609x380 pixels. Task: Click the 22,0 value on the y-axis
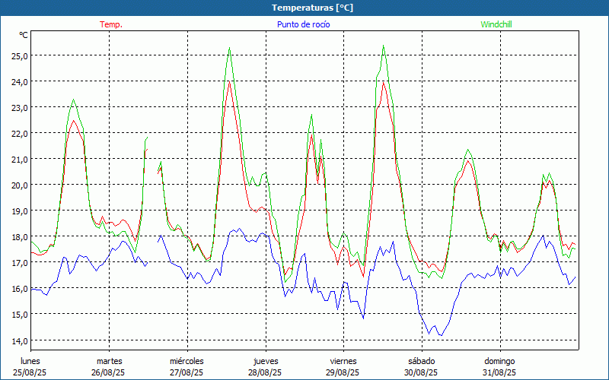[19, 134]
